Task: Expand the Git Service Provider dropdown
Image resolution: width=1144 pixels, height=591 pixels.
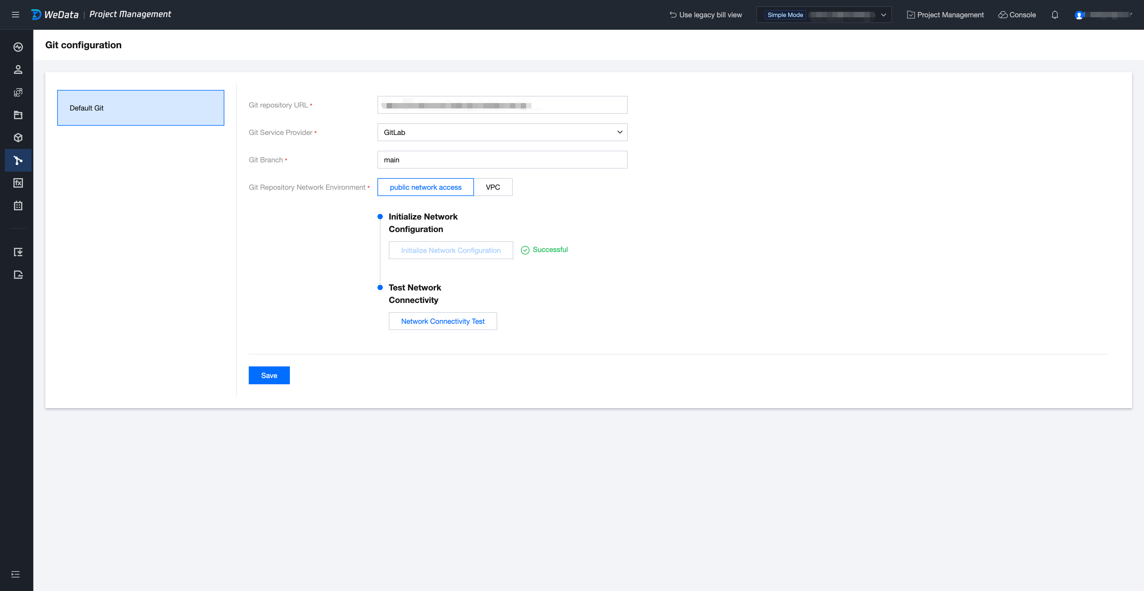Action: pos(502,132)
